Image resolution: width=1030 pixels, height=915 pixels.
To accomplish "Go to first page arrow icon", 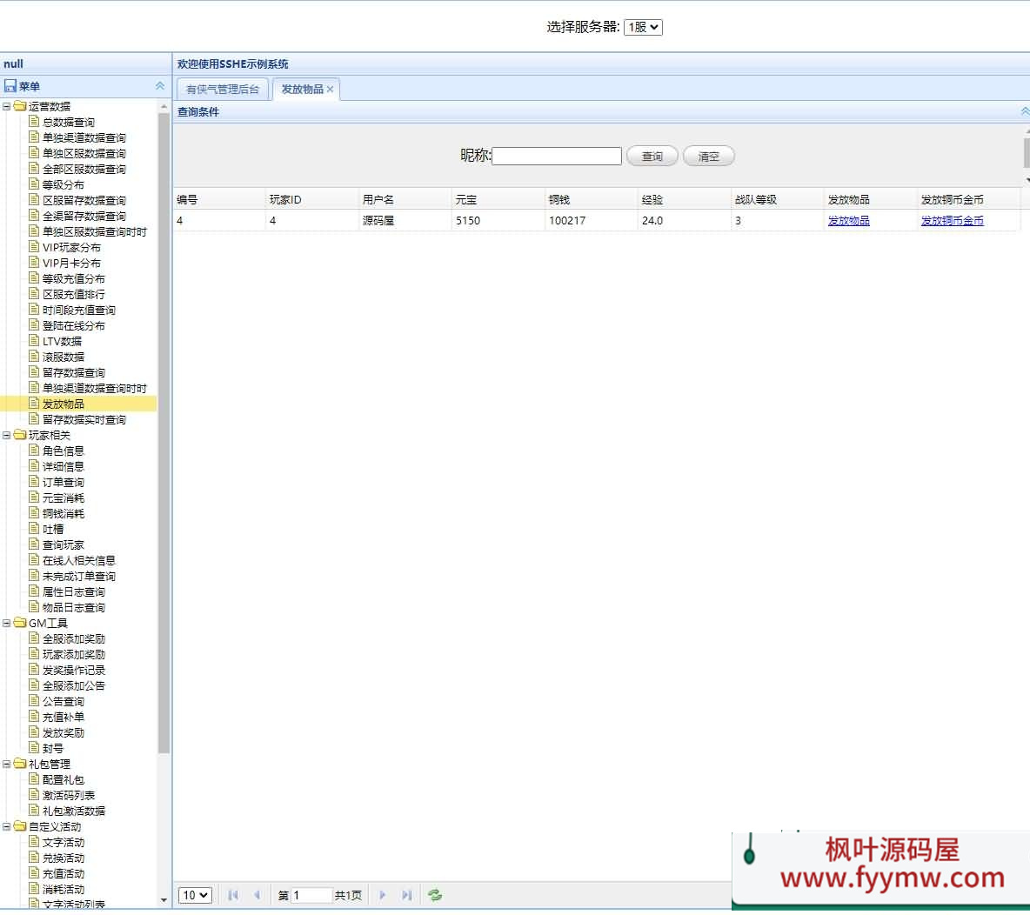I will click(232, 895).
